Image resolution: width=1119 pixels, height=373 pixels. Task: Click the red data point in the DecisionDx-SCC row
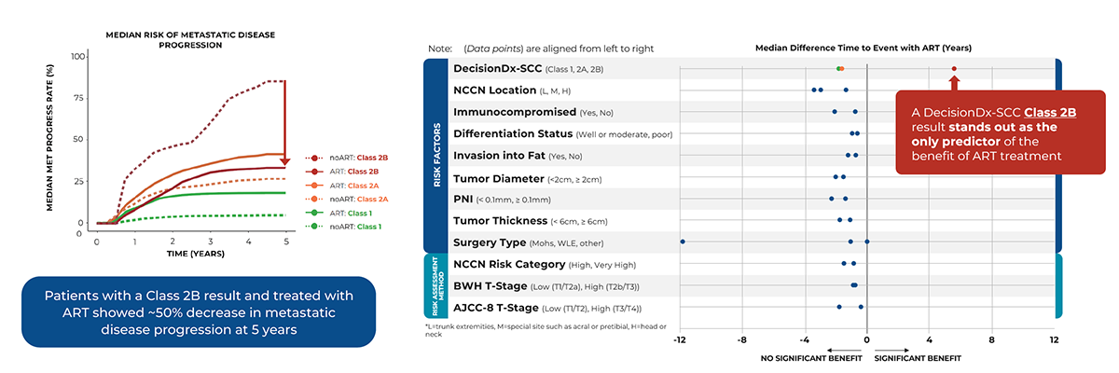954,69
